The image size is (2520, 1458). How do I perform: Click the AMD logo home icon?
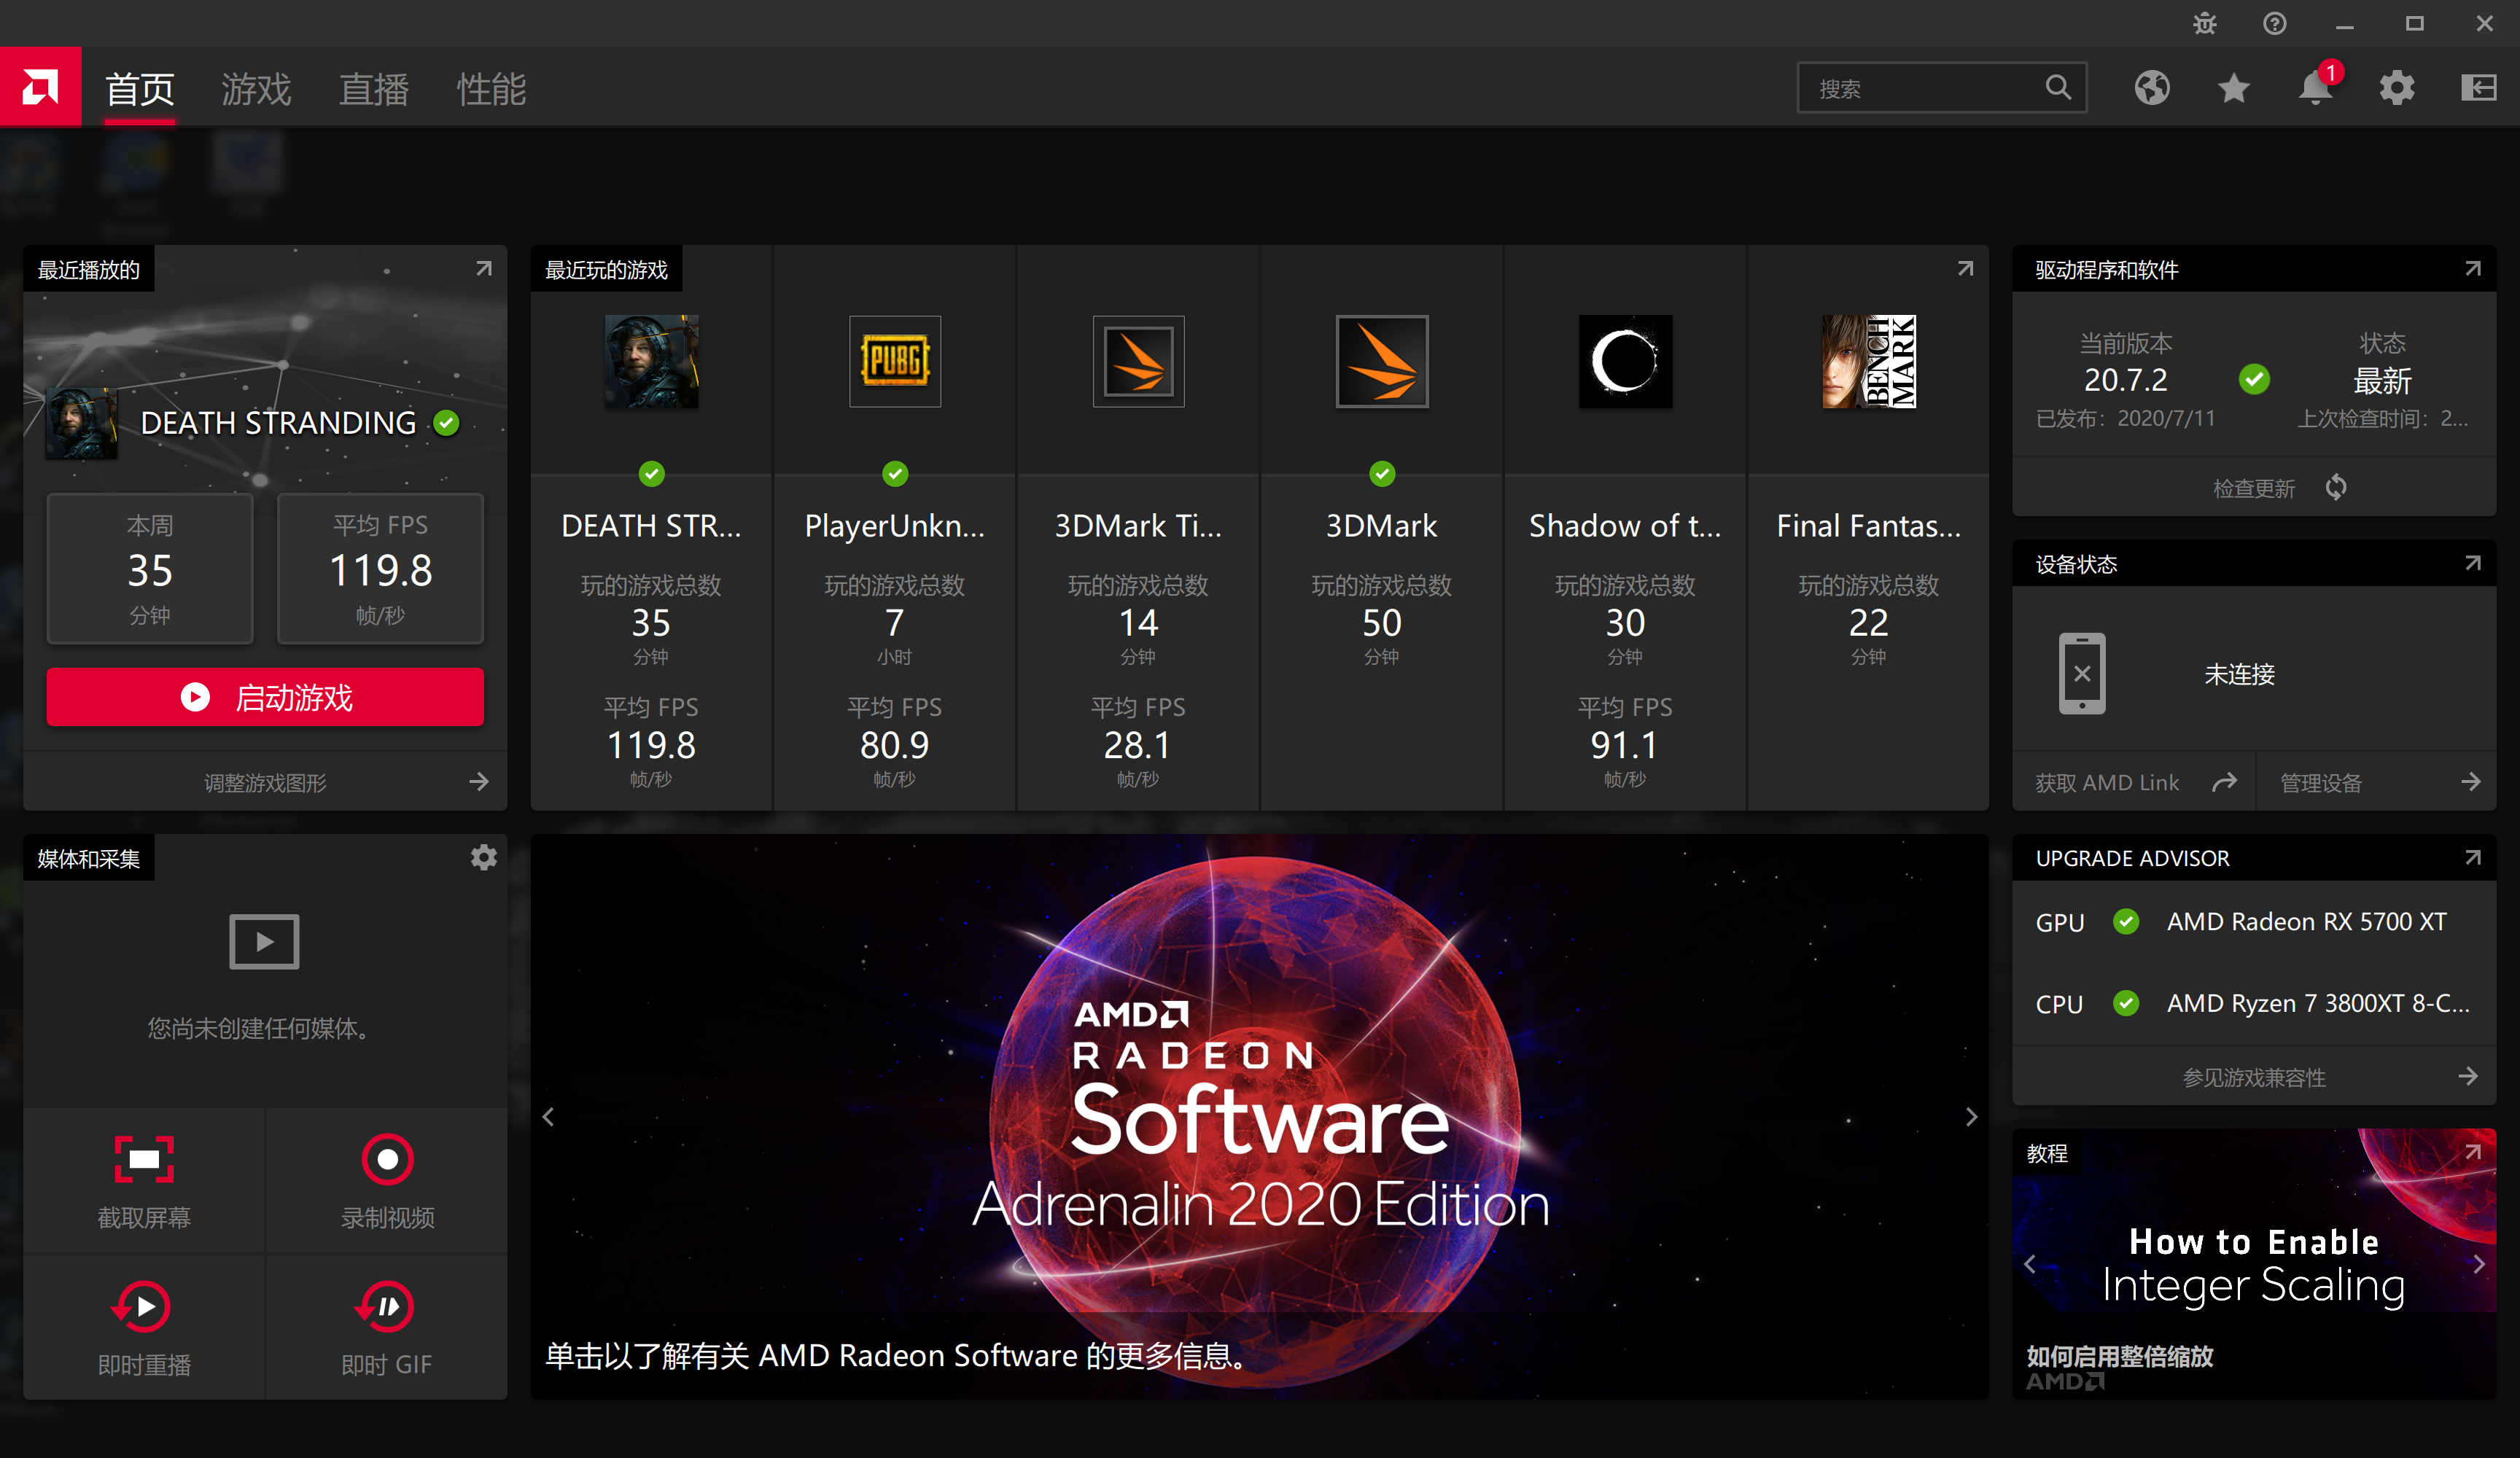pos(40,87)
